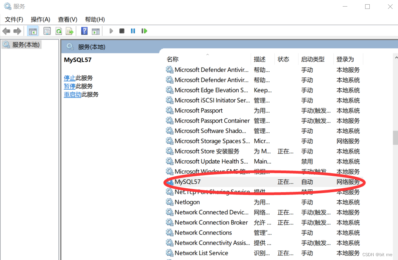The width and height of the screenshot is (398, 260).
Task: Select the Network Connected Devic... service row
Action: (264, 212)
